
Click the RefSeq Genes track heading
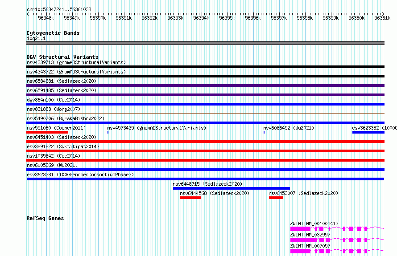45,218
